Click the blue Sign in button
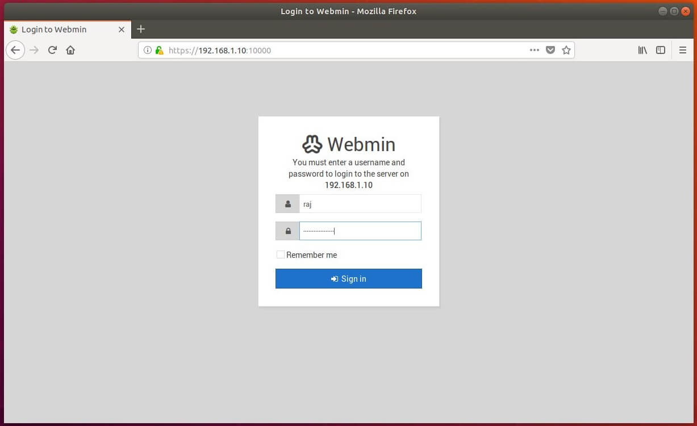Image resolution: width=697 pixels, height=426 pixels. 349,279
